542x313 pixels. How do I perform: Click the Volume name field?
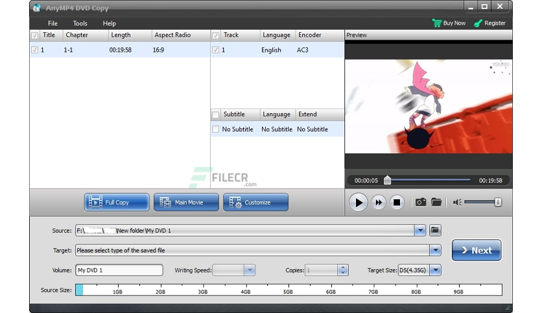pyautogui.click(x=119, y=270)
